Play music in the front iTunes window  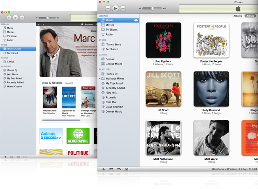click(x=116, y=8)
